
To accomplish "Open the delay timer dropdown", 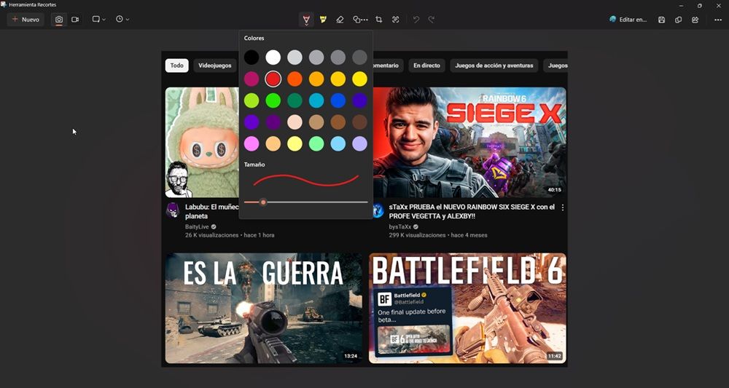I will point(122,20).
